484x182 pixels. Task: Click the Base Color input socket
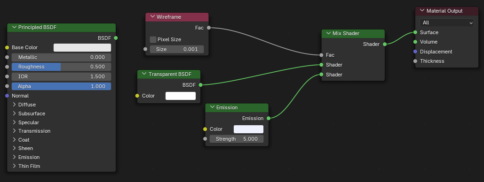pyautogui.click(x=7, y=47)
